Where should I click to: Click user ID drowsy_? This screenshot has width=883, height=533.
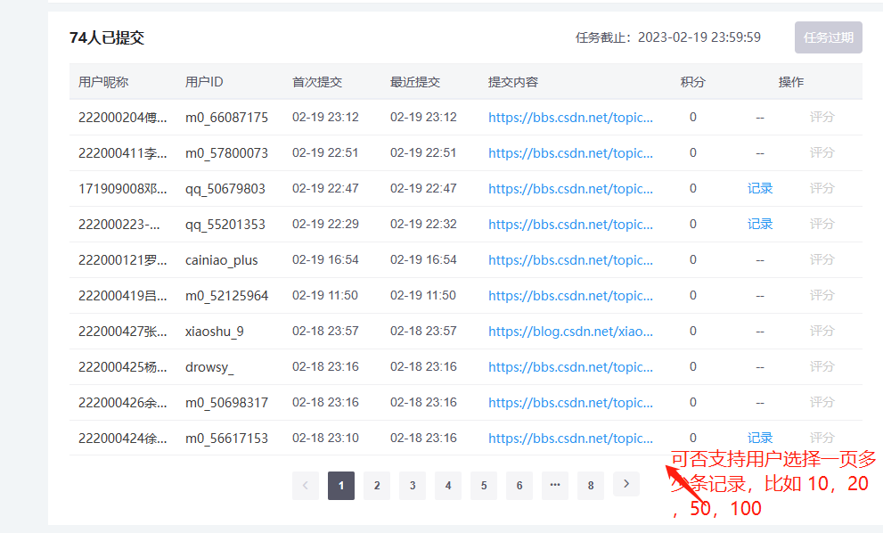(x=209, y=367)
